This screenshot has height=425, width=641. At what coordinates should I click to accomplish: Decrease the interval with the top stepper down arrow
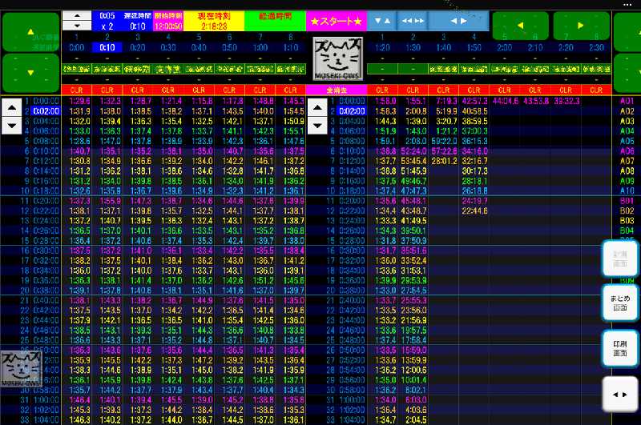coord(77,26)
